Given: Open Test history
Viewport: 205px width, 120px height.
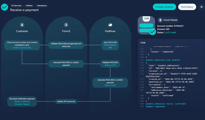Looking at the screenshot, I should (x=187, y=7).
